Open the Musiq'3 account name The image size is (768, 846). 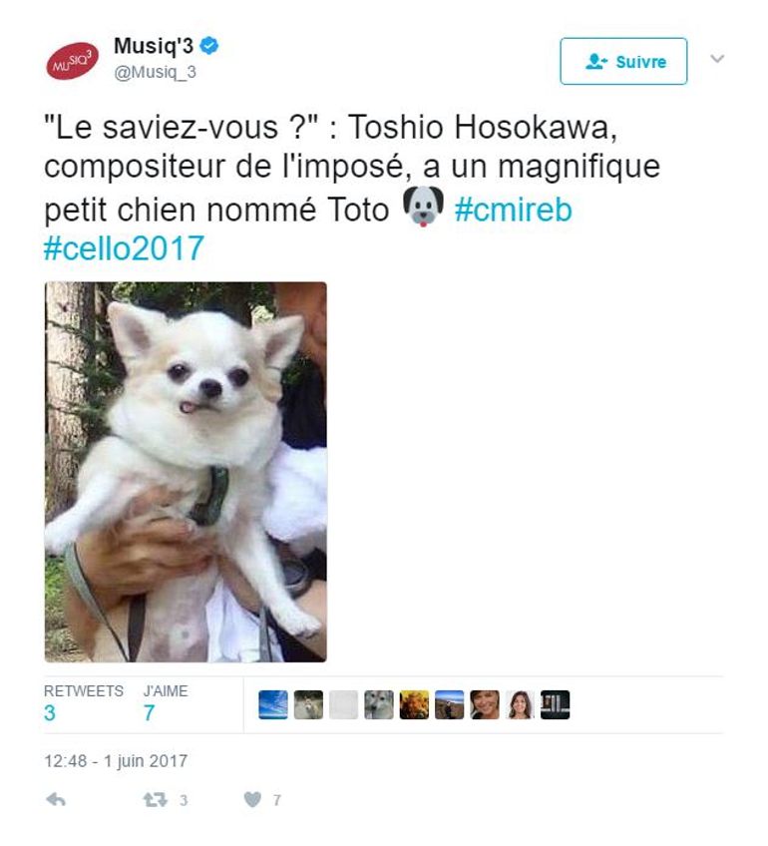coord(154,46)
